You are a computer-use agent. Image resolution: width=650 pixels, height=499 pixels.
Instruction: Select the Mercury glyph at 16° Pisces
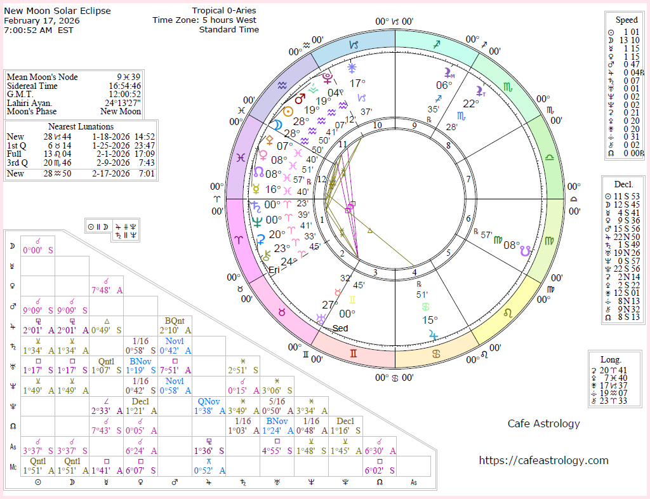tap(256, 189)
